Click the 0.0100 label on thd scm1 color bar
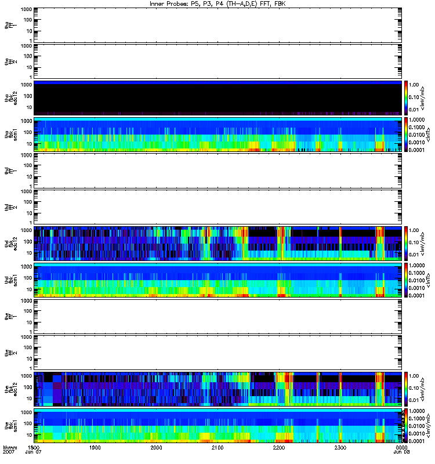Screen dimensions: 435x464 tap(416, 280)
